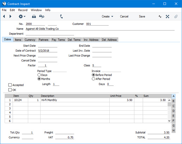The height and width of the screenshot is (144, 182).
Task: Click the printer icon
Action: click(34, 17)
